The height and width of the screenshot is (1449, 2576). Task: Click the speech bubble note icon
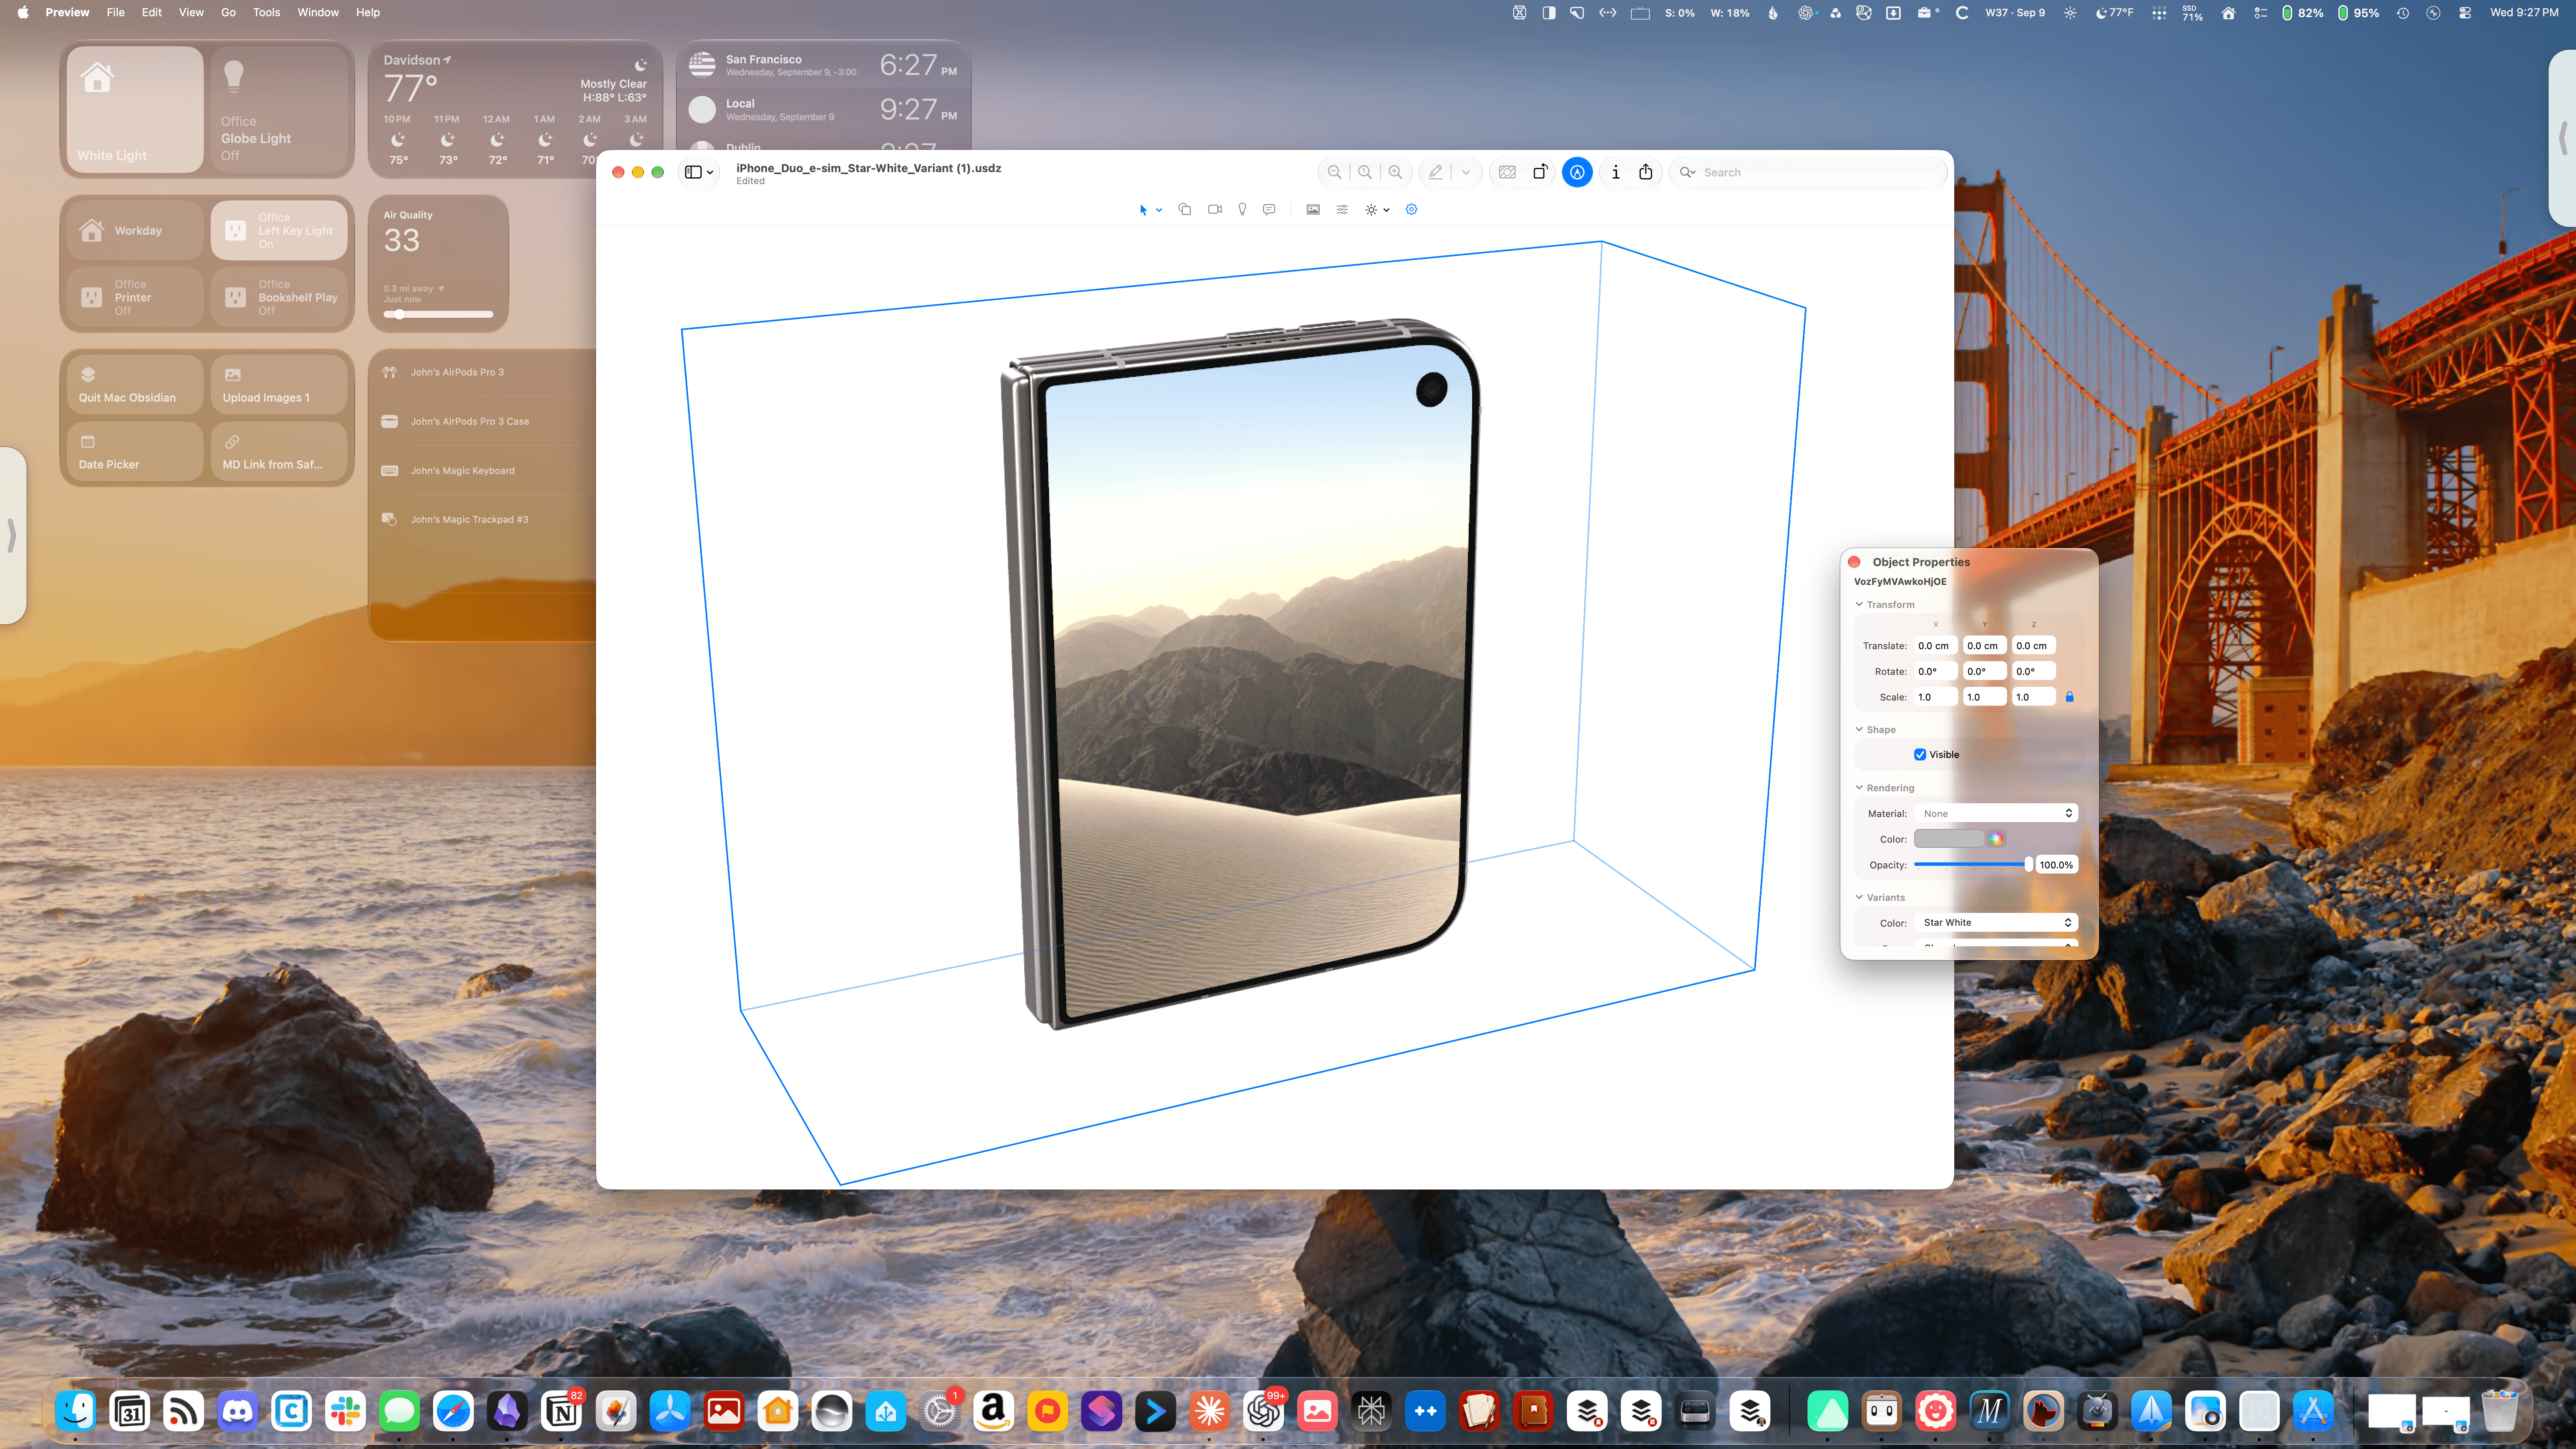pyautogui.click(x=1269, y=209)
